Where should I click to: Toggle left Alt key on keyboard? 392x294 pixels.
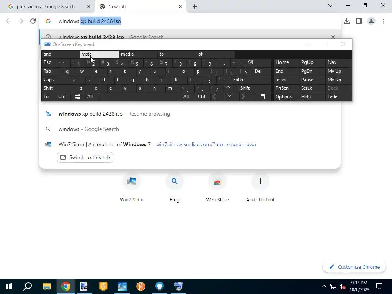coord(92,96)
